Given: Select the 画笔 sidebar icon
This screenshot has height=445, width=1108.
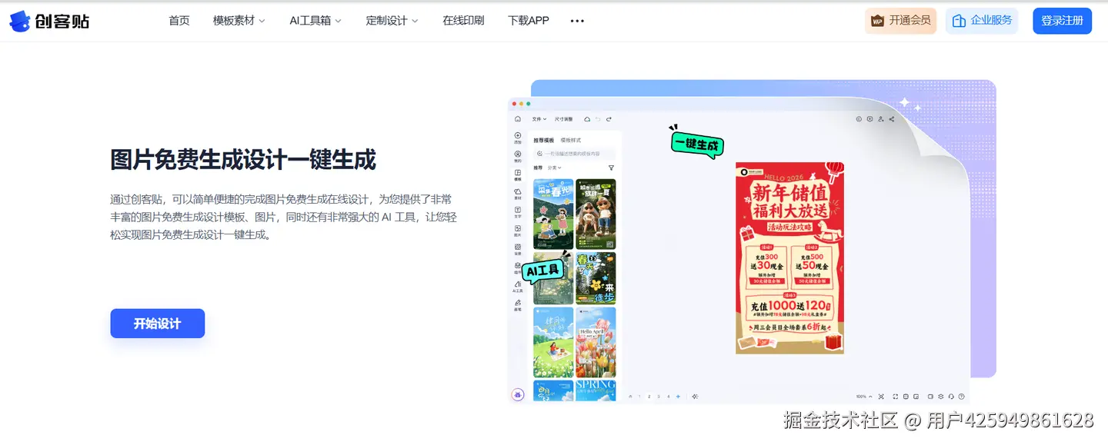Looking at the screenshot, I should (518, 305).
